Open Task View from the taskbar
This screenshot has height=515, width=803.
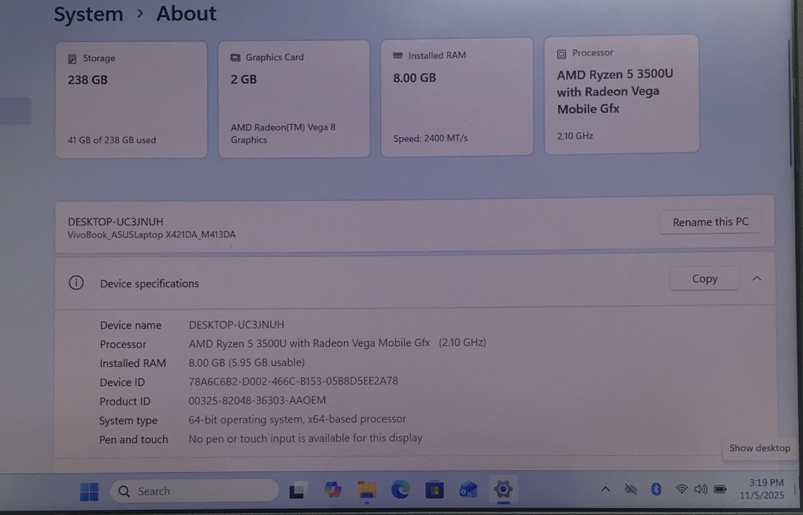pos(297,490)
